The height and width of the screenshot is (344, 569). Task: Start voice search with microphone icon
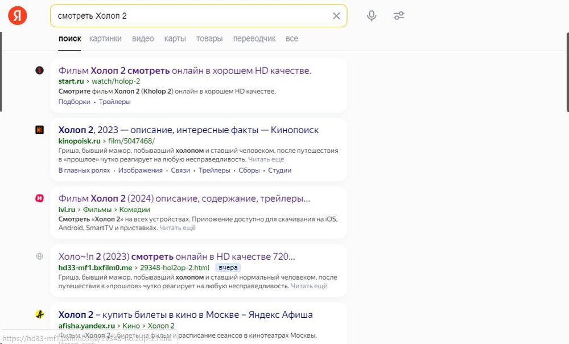372,16
